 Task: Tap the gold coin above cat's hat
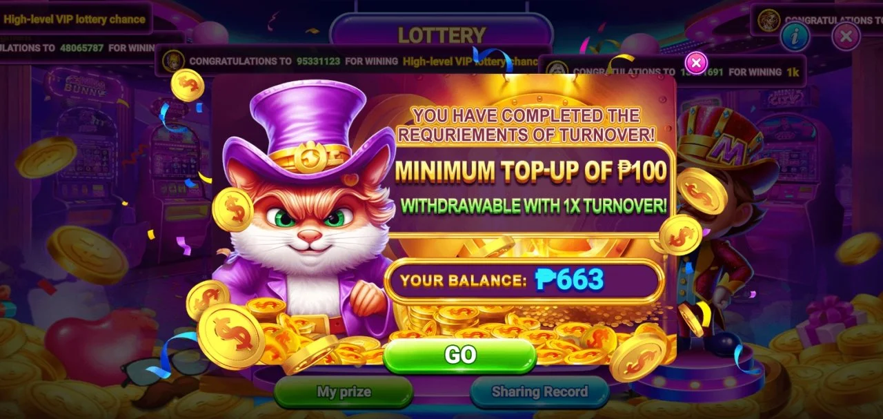pyautogui.click(x=187, y=85)
